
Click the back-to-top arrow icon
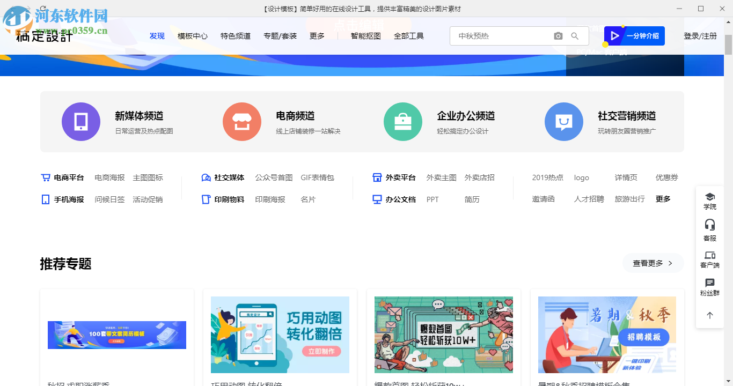709,315
